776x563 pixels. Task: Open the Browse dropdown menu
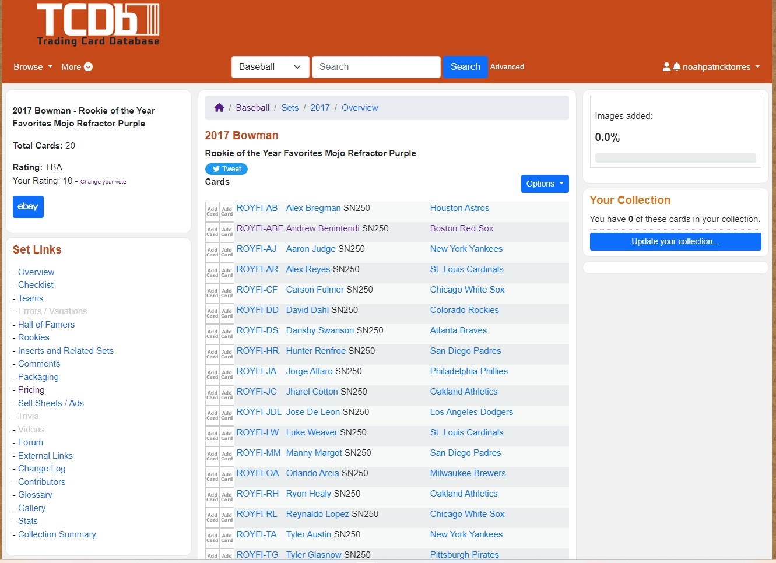[x=33, y=67]
